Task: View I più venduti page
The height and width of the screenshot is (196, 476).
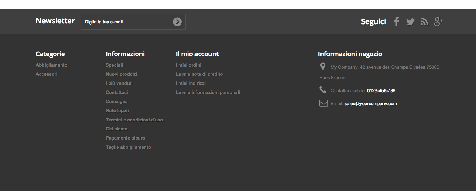Action: pos(119,83)
